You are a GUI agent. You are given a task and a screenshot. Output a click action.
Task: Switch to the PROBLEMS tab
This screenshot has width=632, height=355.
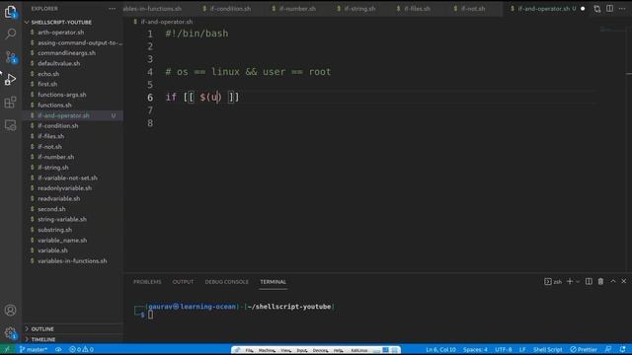click(147, 282)
